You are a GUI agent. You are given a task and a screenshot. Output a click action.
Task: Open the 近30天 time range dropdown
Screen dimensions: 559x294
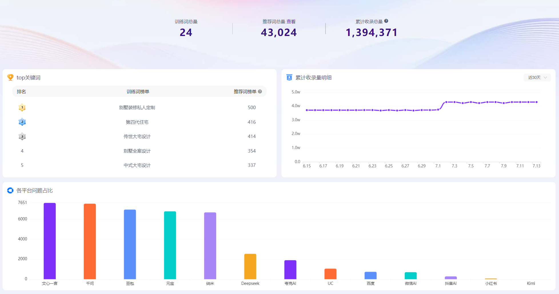537,77
